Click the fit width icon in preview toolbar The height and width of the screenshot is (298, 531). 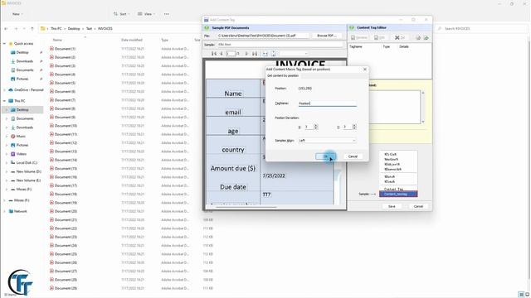pyautogui.click(x=265, y=53)
